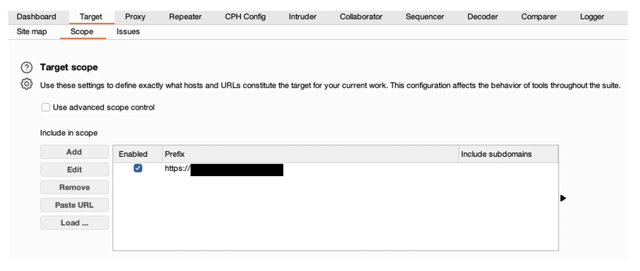Image resolution: width=640 pixels, height=271 pixels.
Task: Click the Edit scope button
Action: (74, 169)
